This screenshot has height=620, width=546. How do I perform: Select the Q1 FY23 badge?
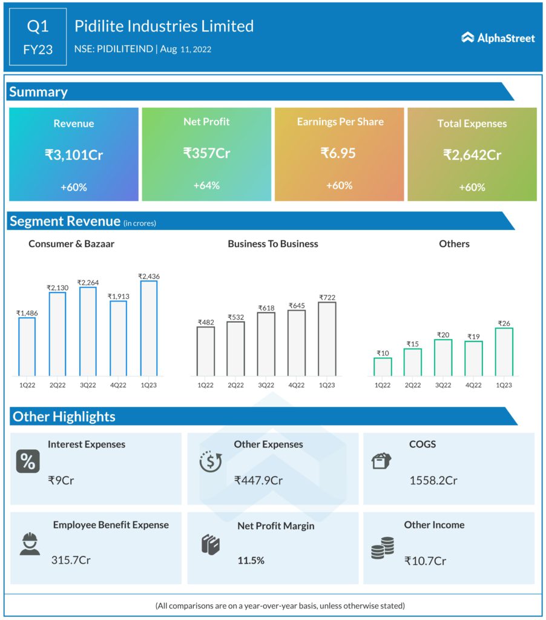[38, 38]
